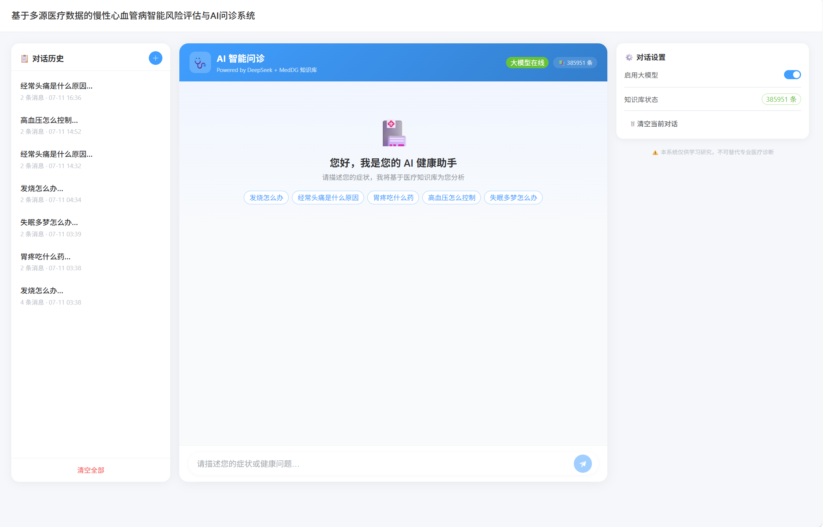This screenshot has width=824, height=527.
Task: Click the 385951 条 tag beside 知识库状态
Action: tap(781, 99)
